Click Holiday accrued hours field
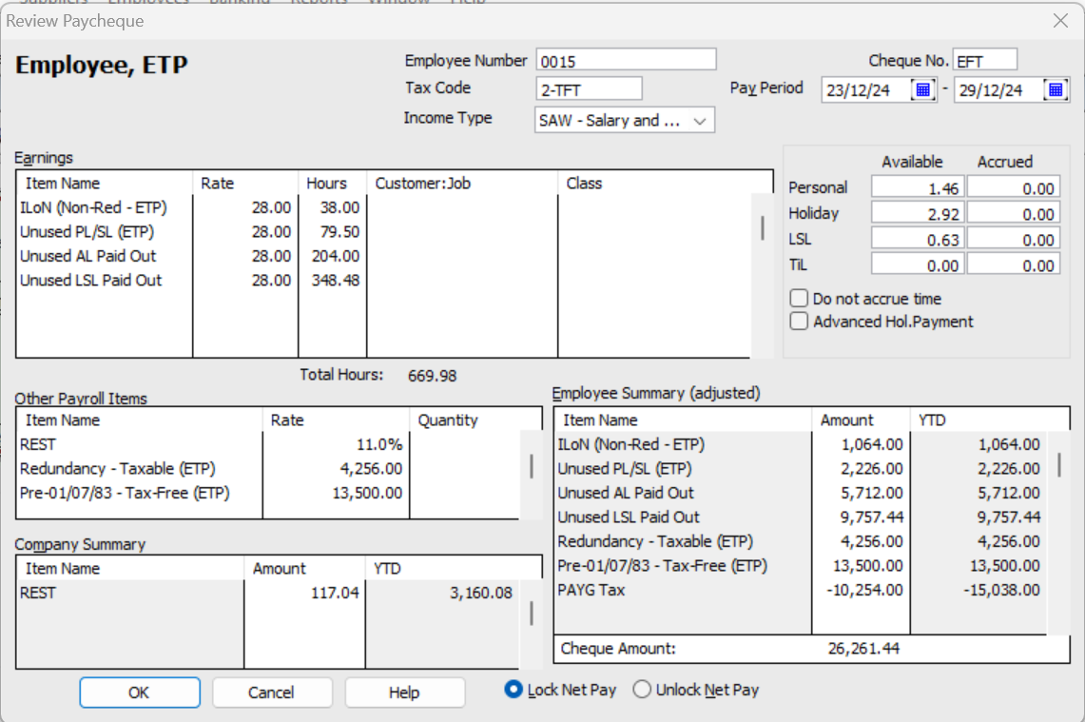This screenshot has width=1085, height=722. (1014, 213)
